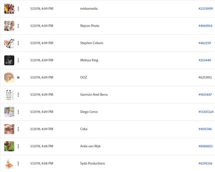The height and width of the screenshot is (172, 215).
Task: Click the eyeglasses thumbnail image
Action: 9,43
